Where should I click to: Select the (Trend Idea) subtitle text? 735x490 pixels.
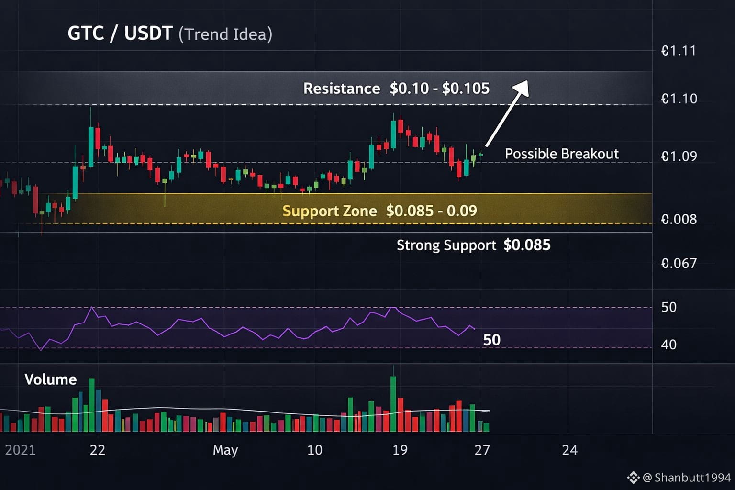coord(225,34)
